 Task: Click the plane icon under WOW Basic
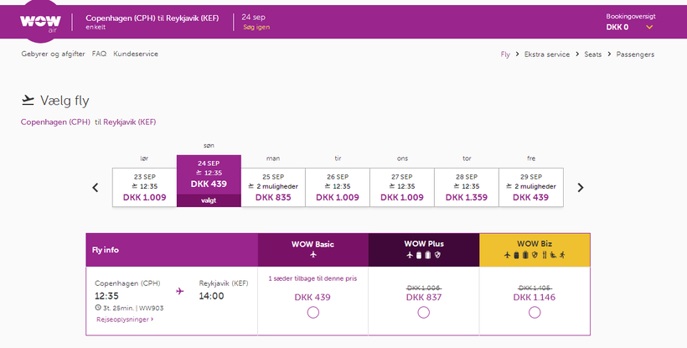point(313,255)
